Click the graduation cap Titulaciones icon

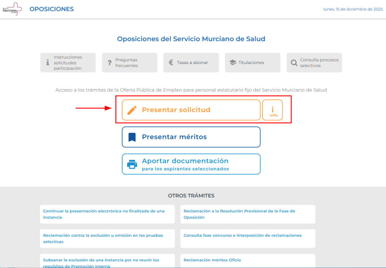pos(233,62)
